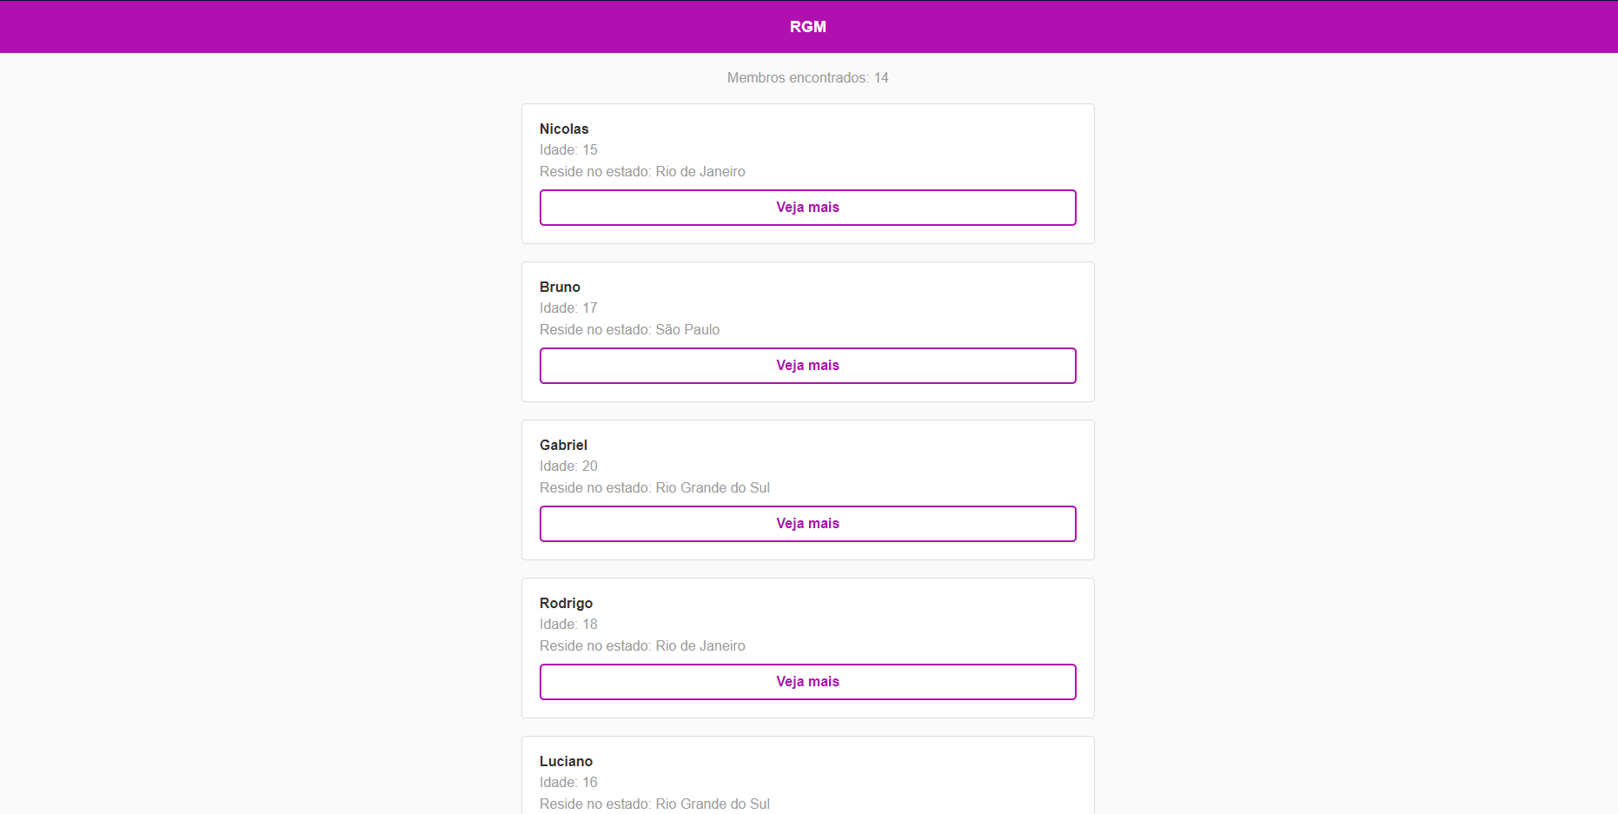Click "Veja mais" on Rodrigo's card

click(807, 681)
